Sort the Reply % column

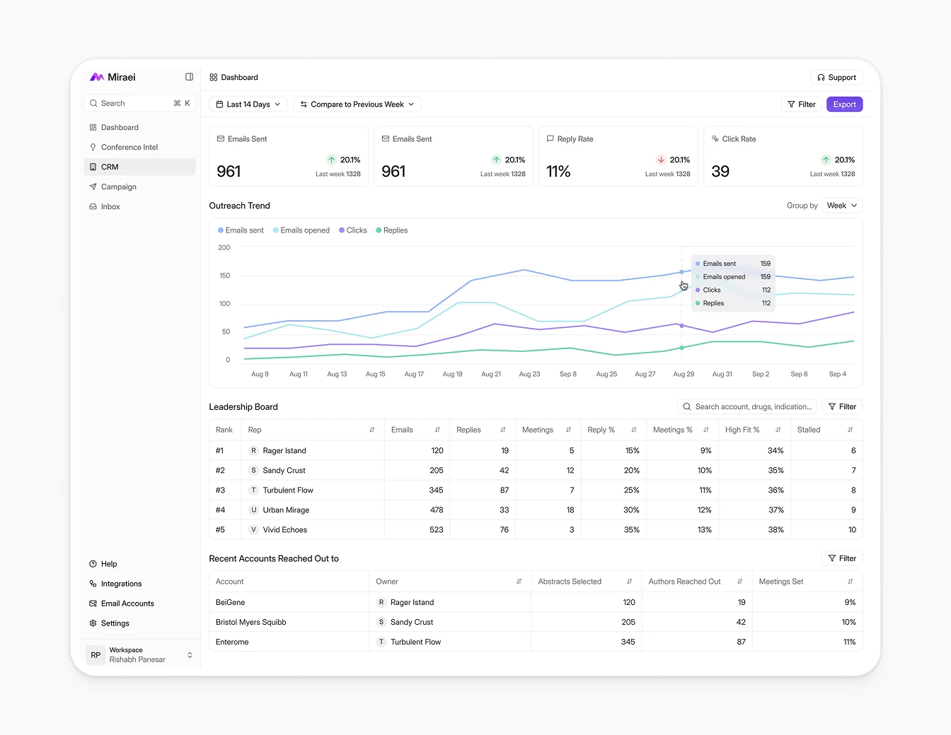pos(634,430)
